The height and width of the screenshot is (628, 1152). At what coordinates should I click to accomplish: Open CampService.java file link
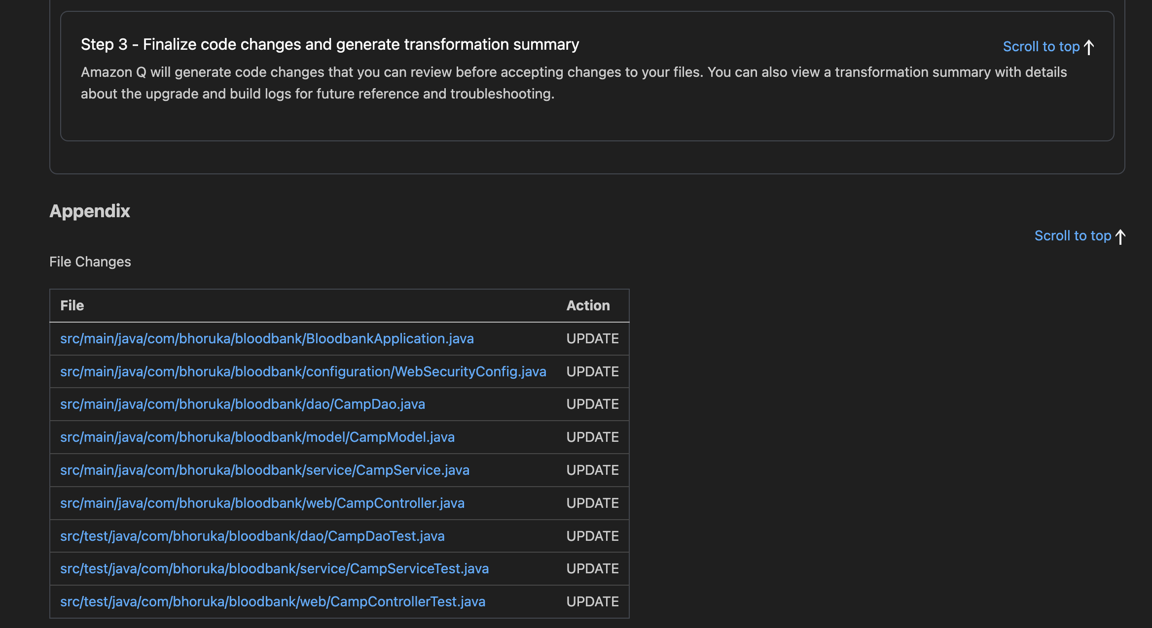[x=265, y=470]
